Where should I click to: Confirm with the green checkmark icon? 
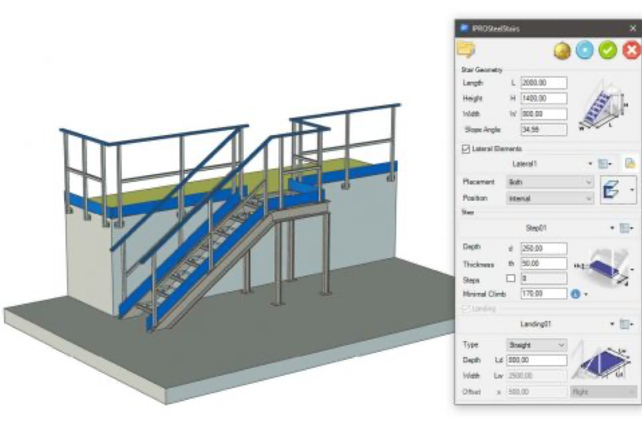click(x=608, y=50)
